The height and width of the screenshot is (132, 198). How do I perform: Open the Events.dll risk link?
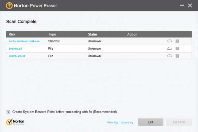click(15, 49)
